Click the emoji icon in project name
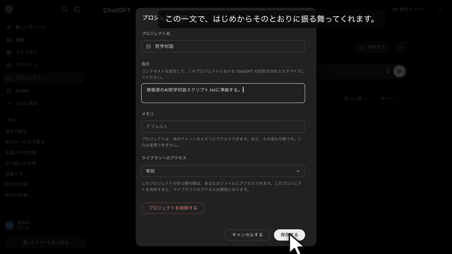 pyautogui.click(x=148, y=46)
